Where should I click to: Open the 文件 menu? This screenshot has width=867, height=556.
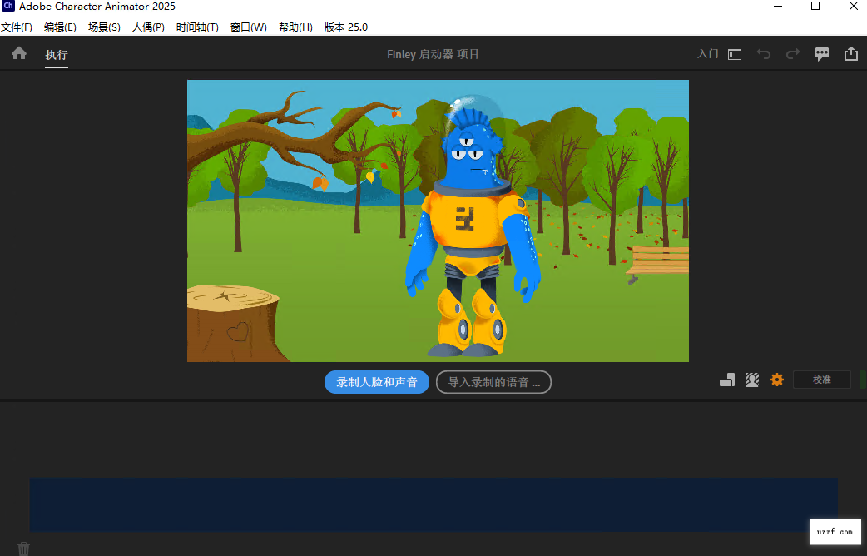[17, 27]
